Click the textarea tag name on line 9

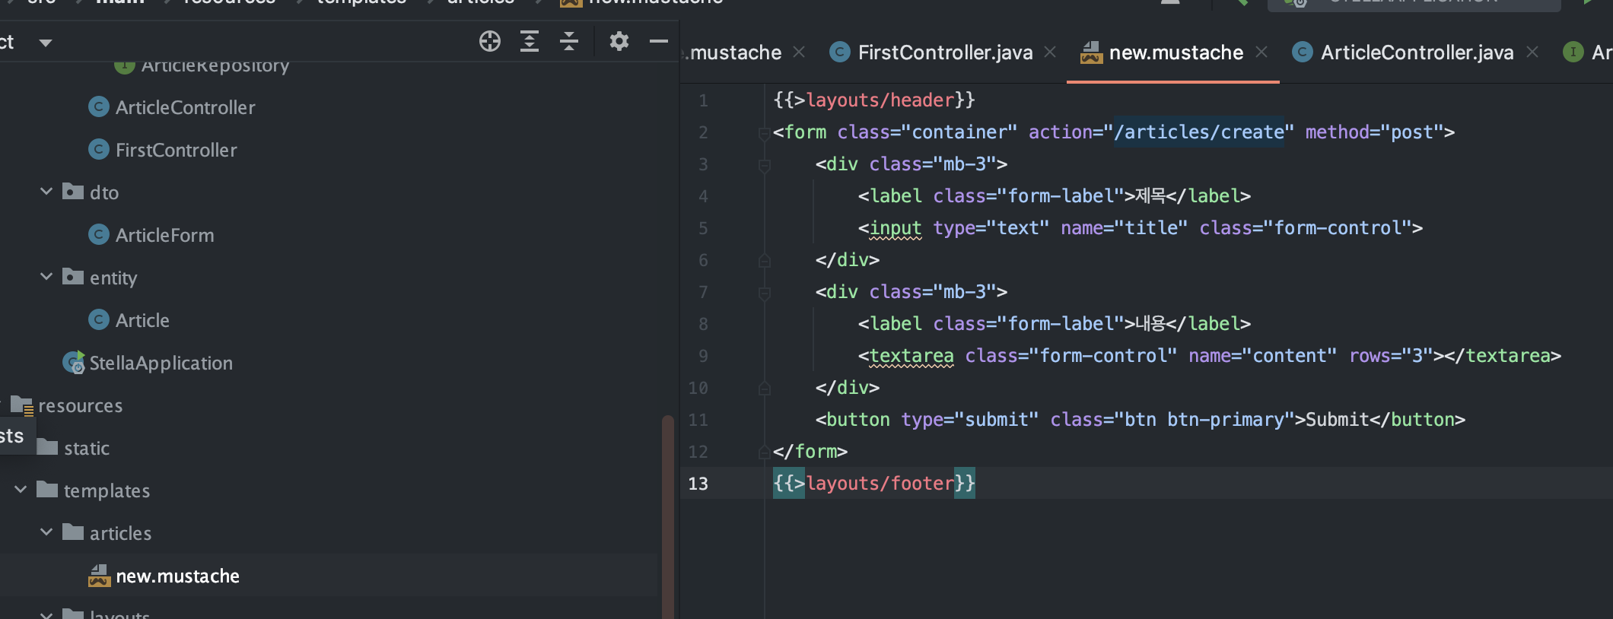[911, 355]
